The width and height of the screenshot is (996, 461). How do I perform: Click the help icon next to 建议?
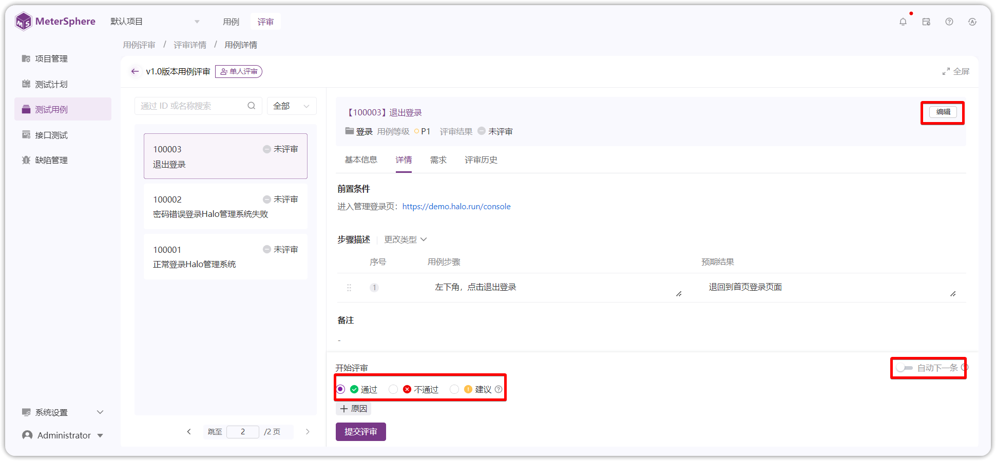499,389
